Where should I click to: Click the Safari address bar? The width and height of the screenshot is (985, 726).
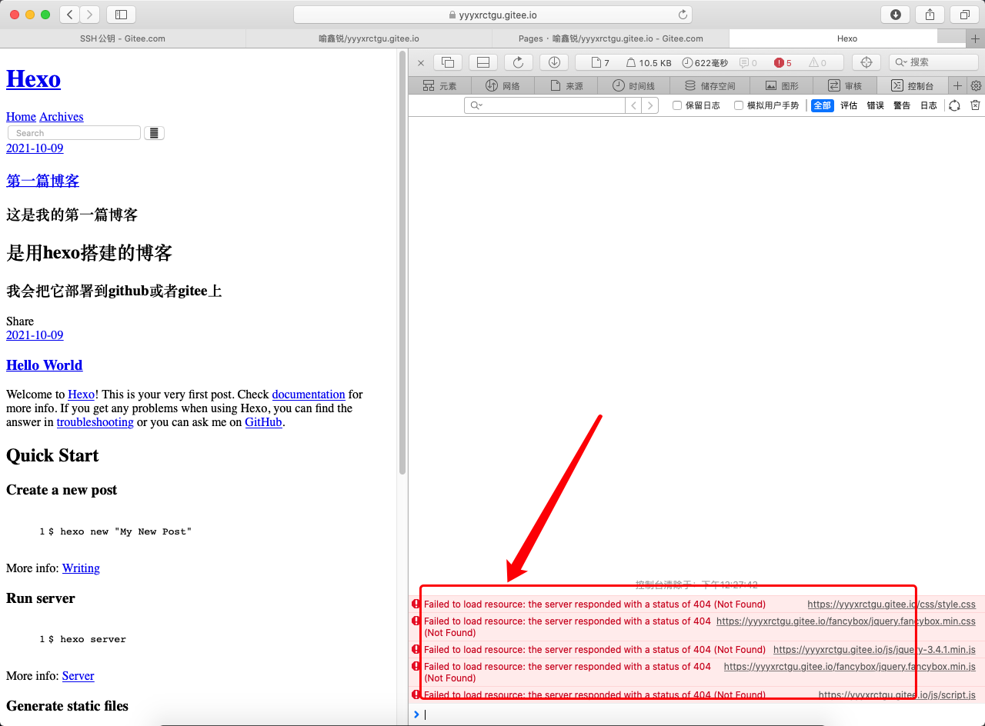click(x=492, y=15)
